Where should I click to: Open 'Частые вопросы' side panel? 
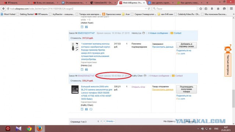tap(228, 65)
